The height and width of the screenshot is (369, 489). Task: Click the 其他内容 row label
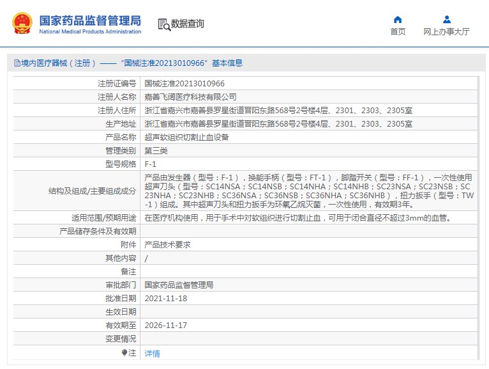point(121,258)
